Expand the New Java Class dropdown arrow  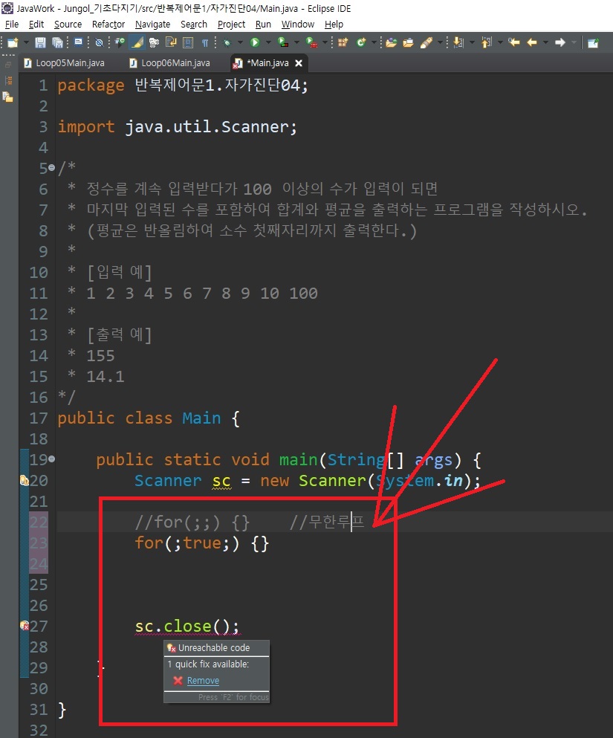click(374, 43)
